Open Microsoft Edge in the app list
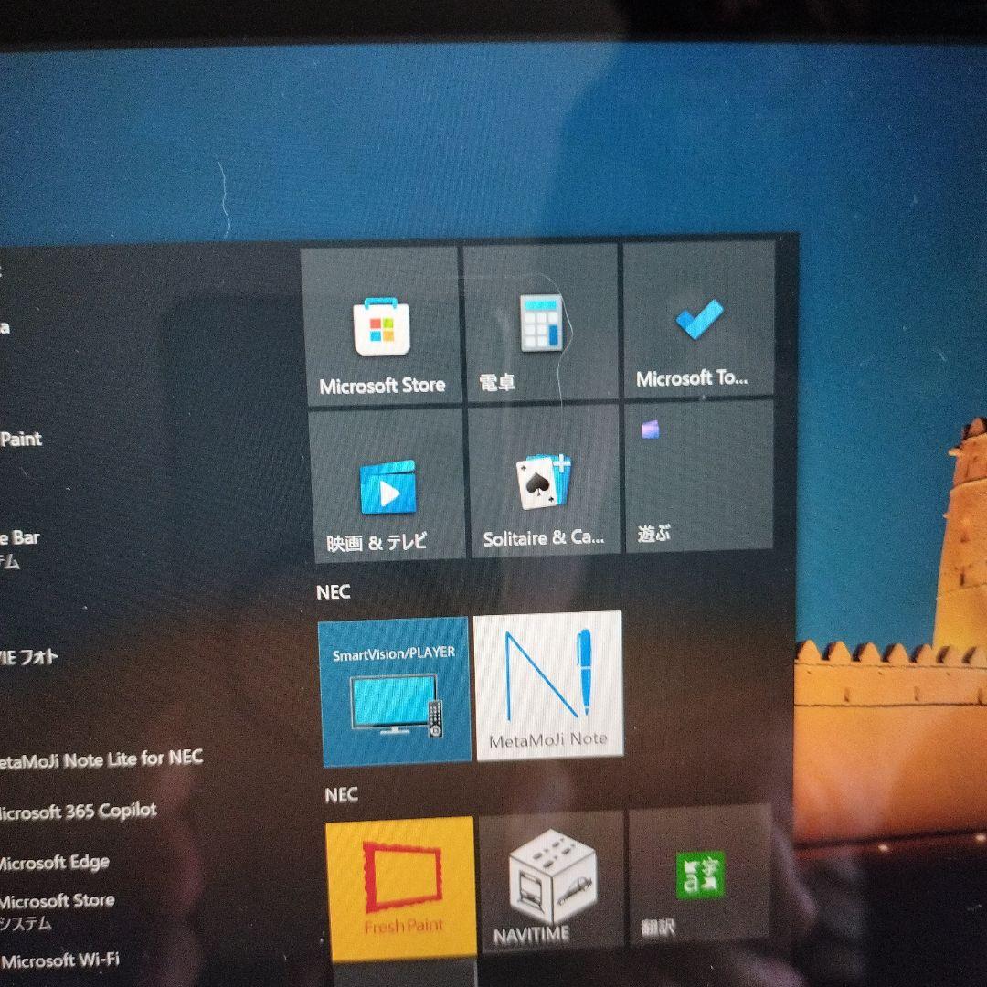The width and height of the screenshot is (987, 987). point(54,863)
